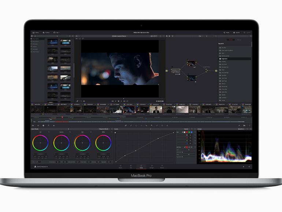Image resolution: width=282 pixels, height=212 pixels.
Task: Stop viewer playback
Action: pos(118,101)
